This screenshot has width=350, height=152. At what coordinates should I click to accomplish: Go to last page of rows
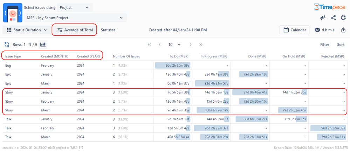(x=201, y=44)
